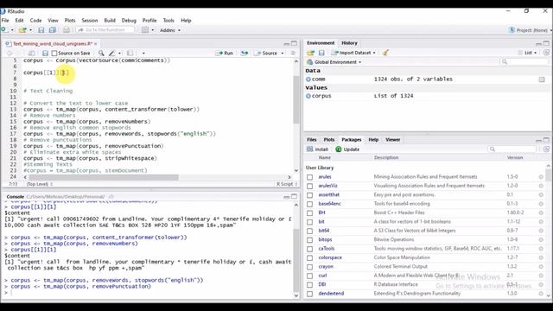Click the Go to file/function field

[105, 30]
